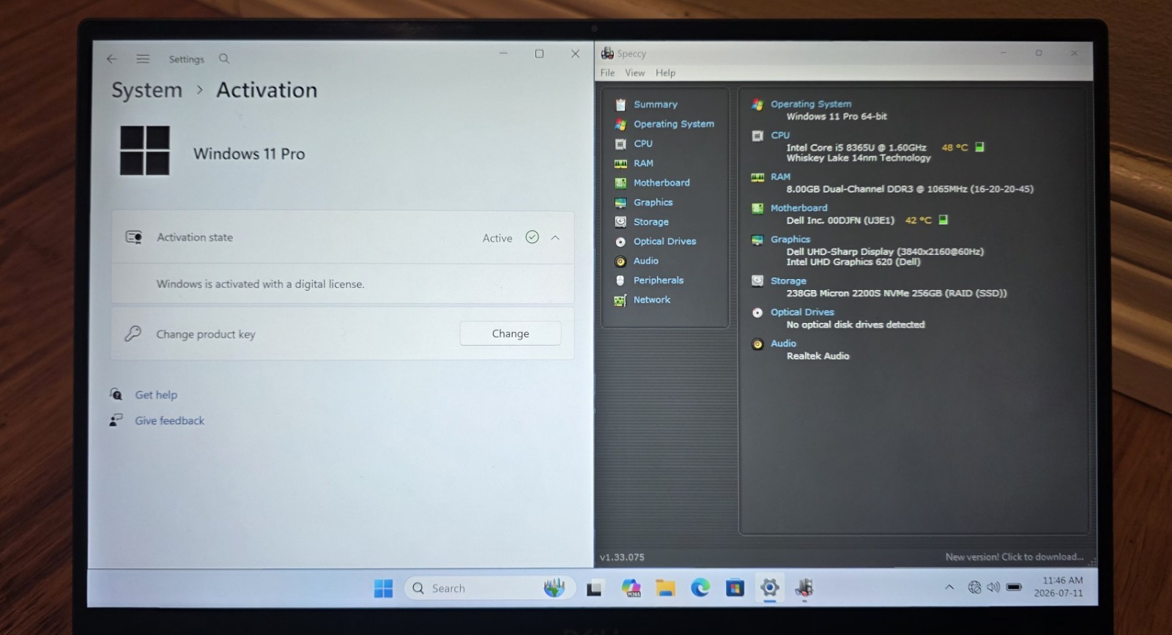Open the Summary section in Speccy sidebar

(x=655, y=105)
